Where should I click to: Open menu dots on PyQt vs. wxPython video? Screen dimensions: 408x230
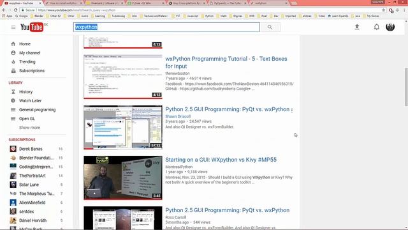tap(292, 110)
